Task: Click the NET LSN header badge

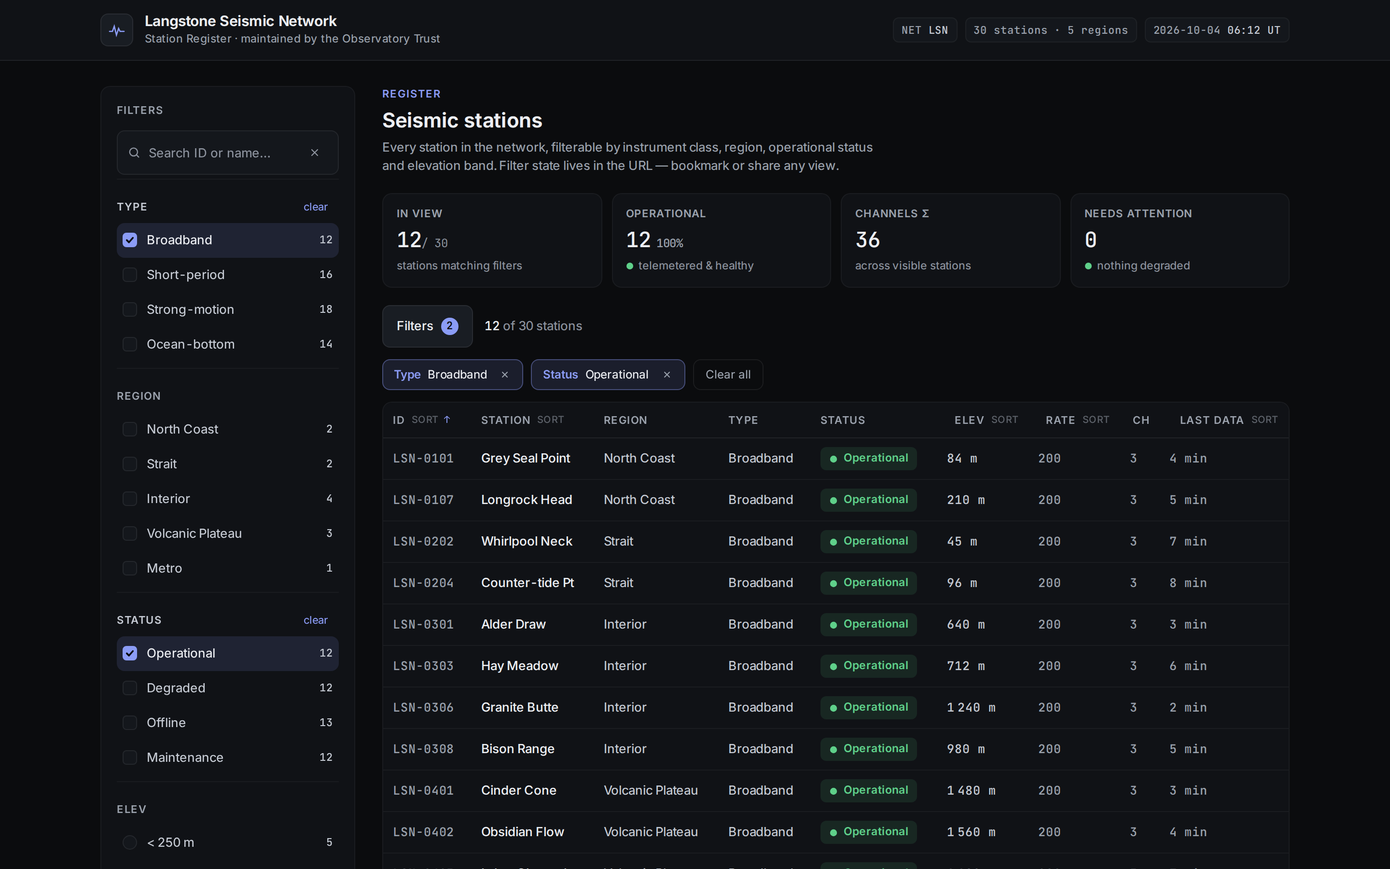Action: (925, 30)
